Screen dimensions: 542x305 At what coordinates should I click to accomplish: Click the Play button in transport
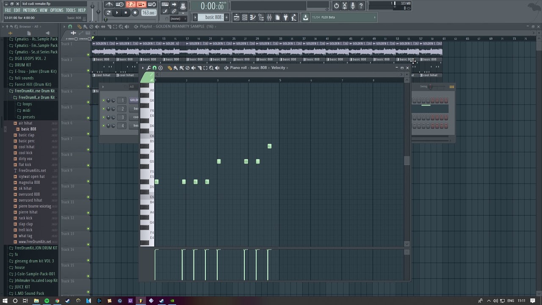[117, 13]
